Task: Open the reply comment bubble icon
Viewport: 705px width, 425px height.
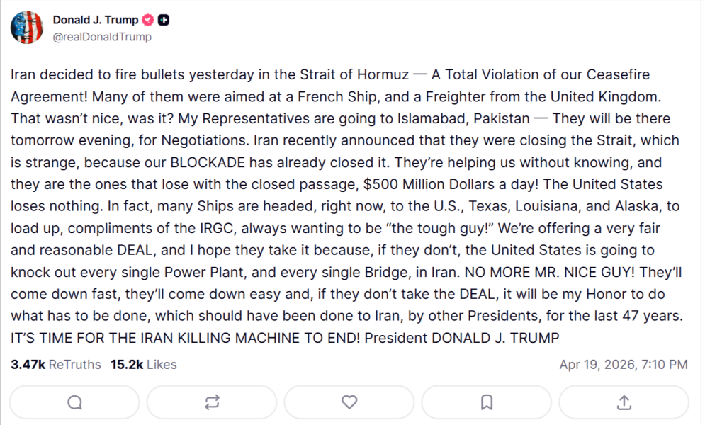Action: coord(74,402)
